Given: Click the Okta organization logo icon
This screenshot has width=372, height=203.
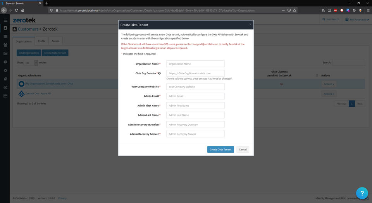Looking at the screenshot, I should [x=21, y=84].
